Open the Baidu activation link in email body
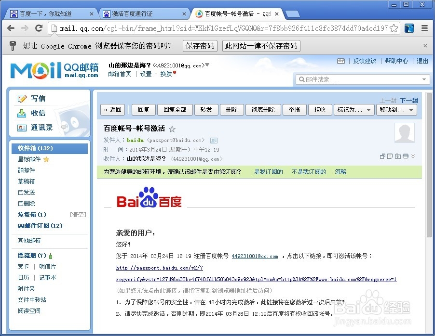Viewport: 435px width, 336px height. 159,268
